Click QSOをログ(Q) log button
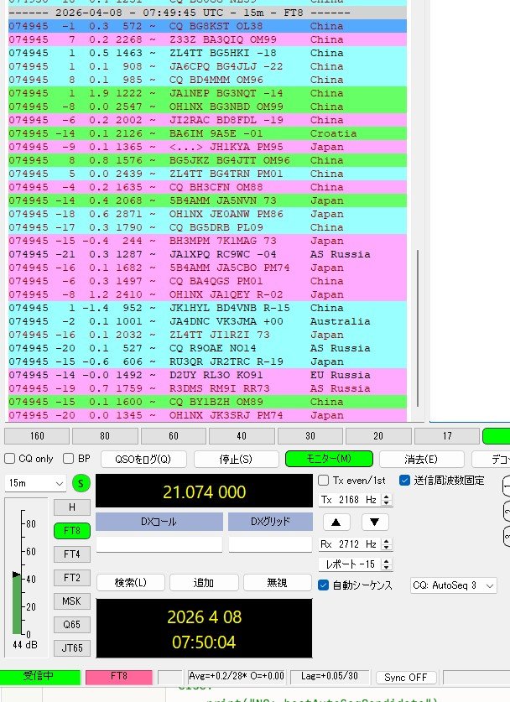Screen dimensions: 510x702 coord(143,459)
